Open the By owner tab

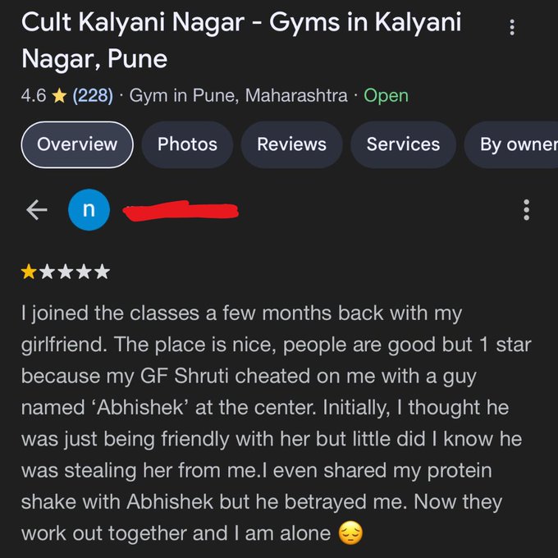511,144
